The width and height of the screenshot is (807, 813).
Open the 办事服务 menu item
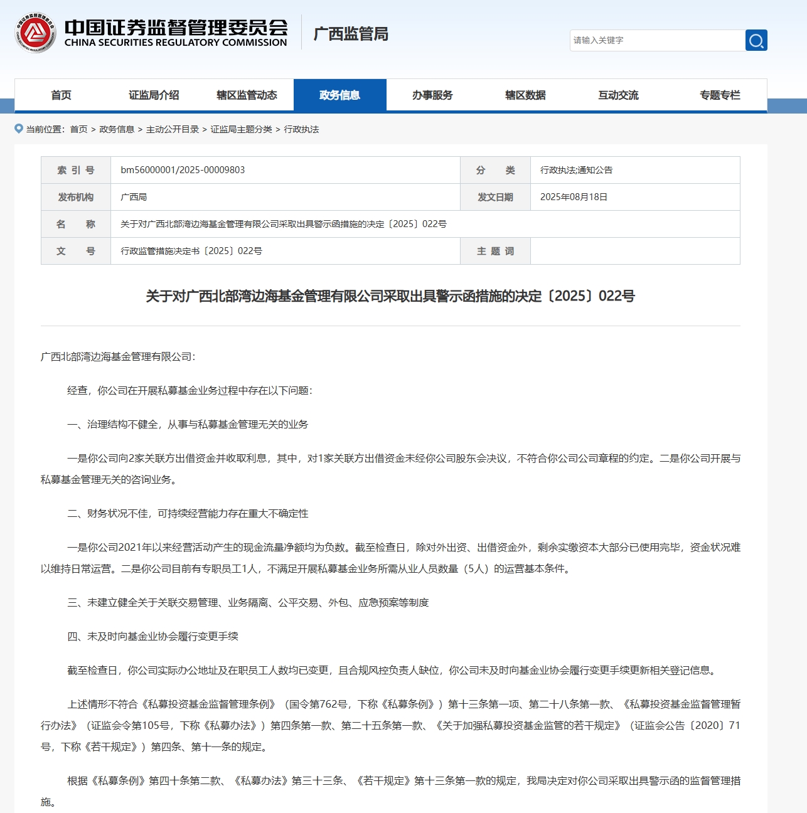click(432, 95)
